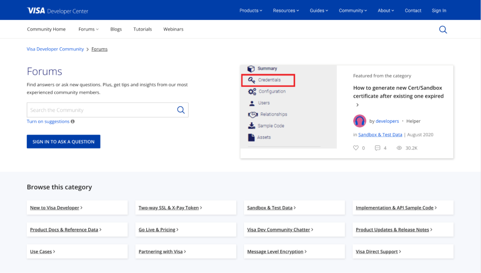The height and width of the screenshot is (273, 481).
Task: Click the heart like icon on featured post
Action: pos(356,148)
